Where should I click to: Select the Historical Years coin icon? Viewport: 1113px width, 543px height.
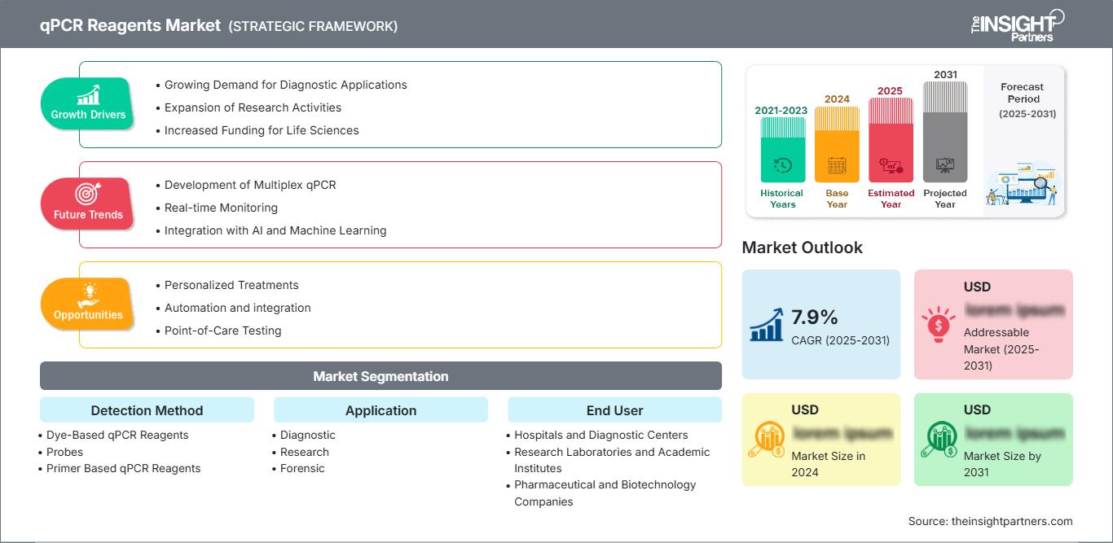[x=781, y=164]
